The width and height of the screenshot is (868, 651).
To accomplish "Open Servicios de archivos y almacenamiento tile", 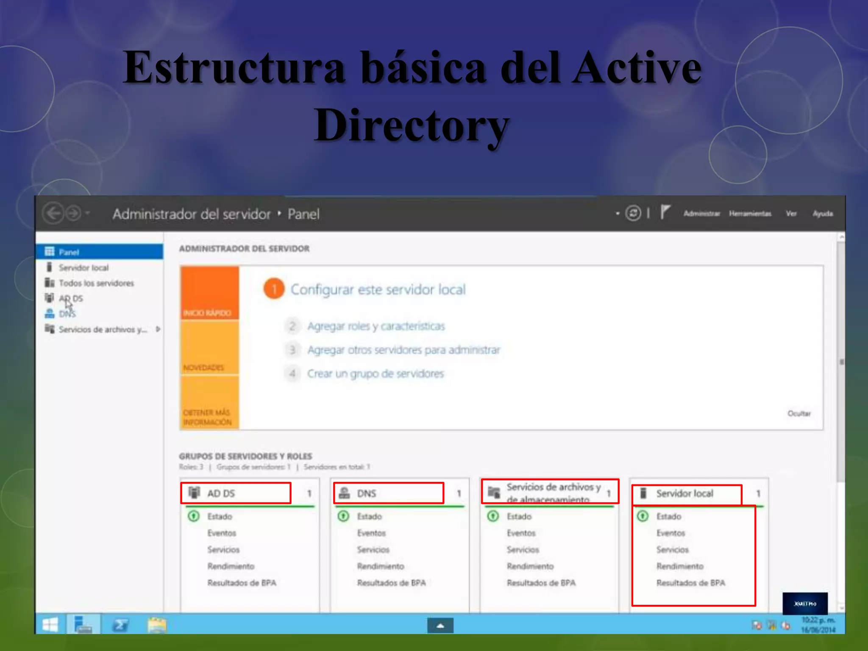I will pos(550,492).
